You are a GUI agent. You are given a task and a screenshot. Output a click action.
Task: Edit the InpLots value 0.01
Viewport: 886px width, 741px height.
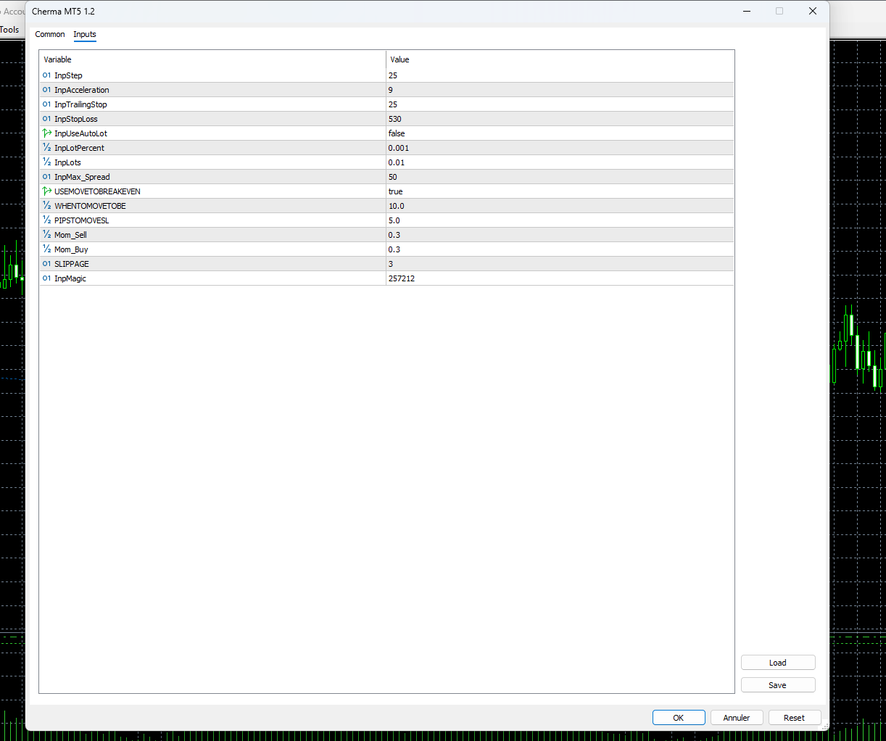[x=560, y=162]
